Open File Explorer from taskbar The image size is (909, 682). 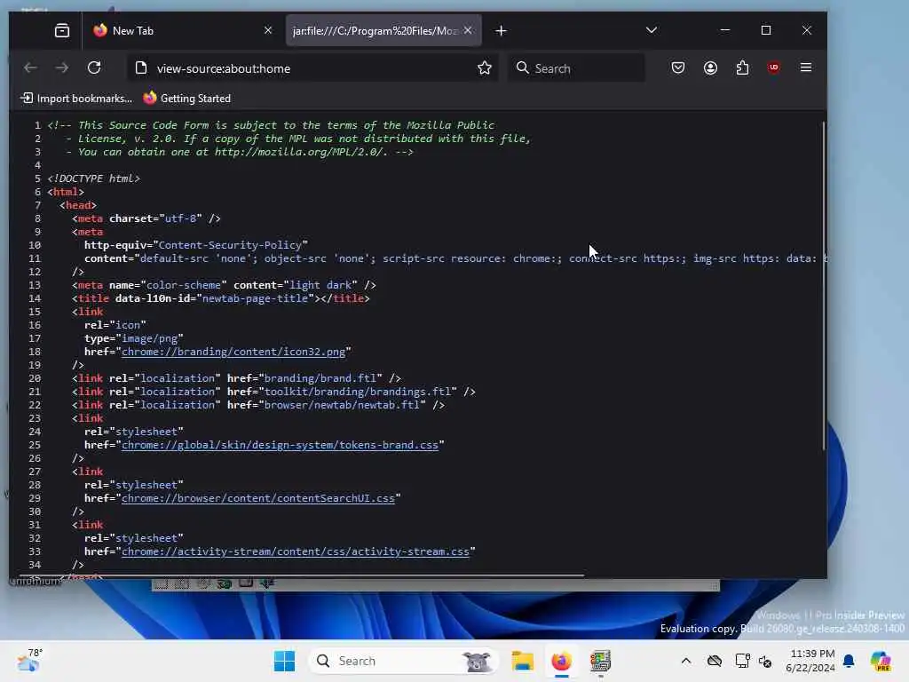pos(522,661)
